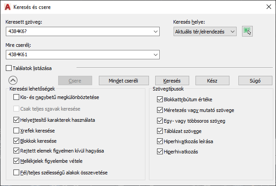This screenshot has width=276, height=186.
Task: Disable Rejtett elemek figyelmen kívül hagyása
Action: (17, 151)
